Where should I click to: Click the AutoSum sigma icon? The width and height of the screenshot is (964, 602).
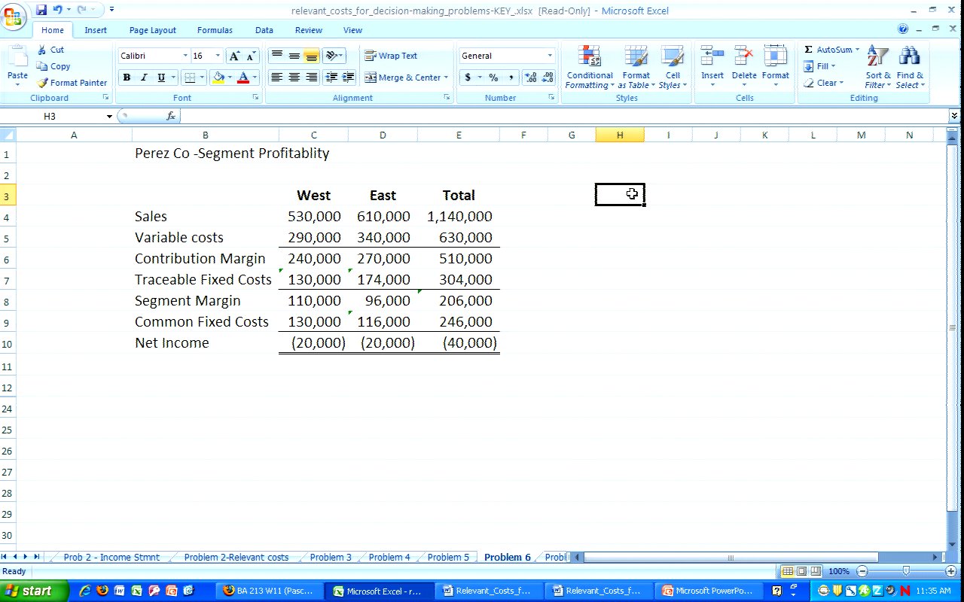point(808,50)
